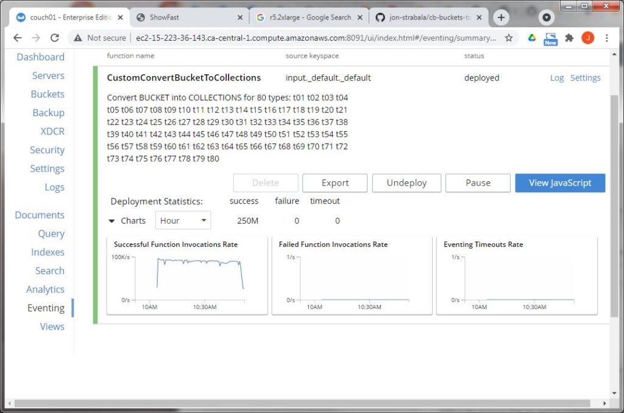The height and width of the screenshot is (413, 624).
Task: Reload the current page
Action: (55, 38)
